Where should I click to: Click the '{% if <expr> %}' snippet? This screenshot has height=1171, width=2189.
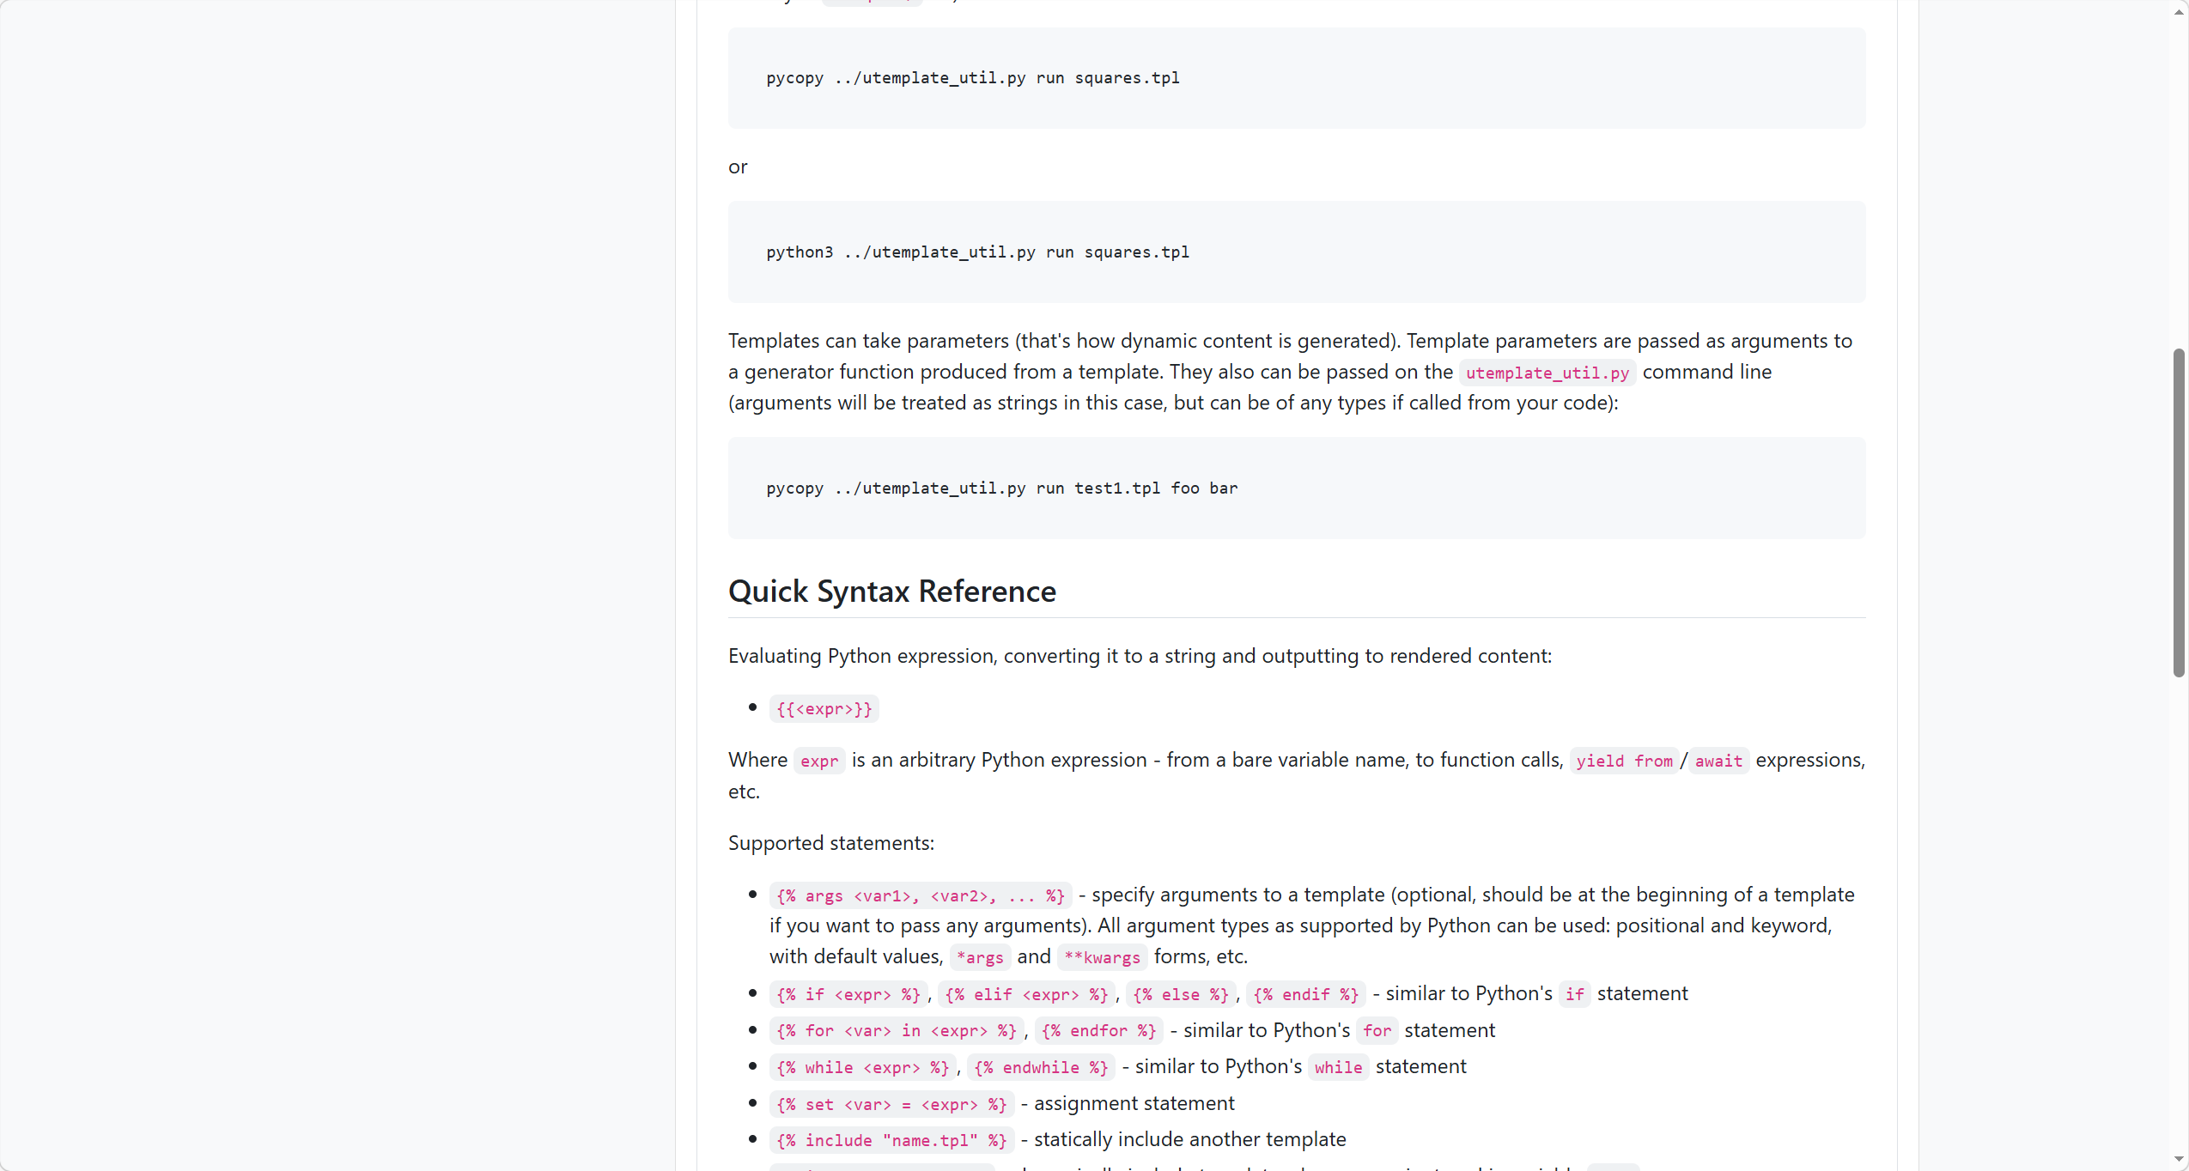[x=848, y=995]
